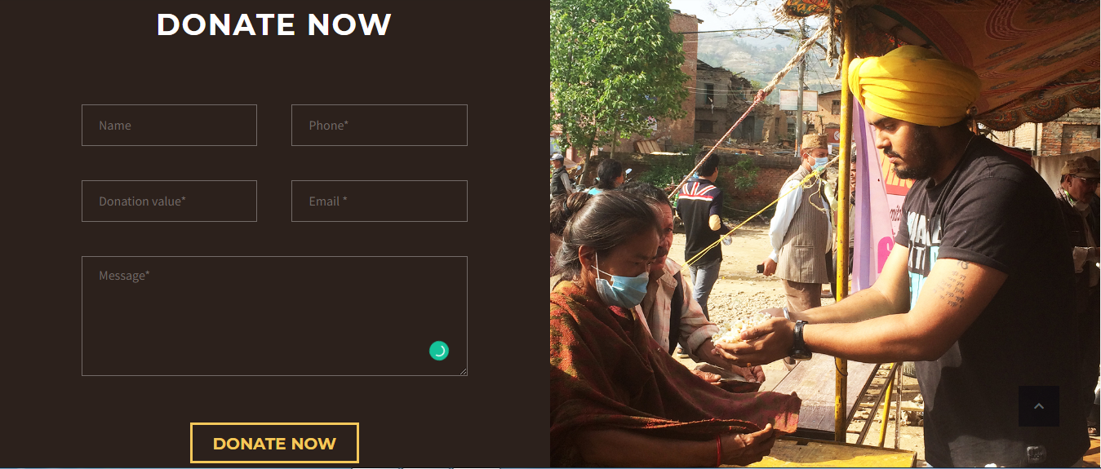1101x469 pixels.
Task: Click the woman's blue face mask
Action: pyautogui.click(x=622, y=286)
